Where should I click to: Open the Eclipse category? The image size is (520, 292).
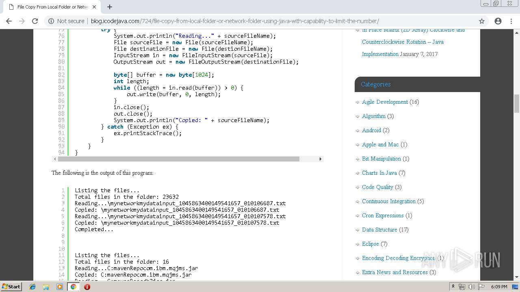[370, 244]
